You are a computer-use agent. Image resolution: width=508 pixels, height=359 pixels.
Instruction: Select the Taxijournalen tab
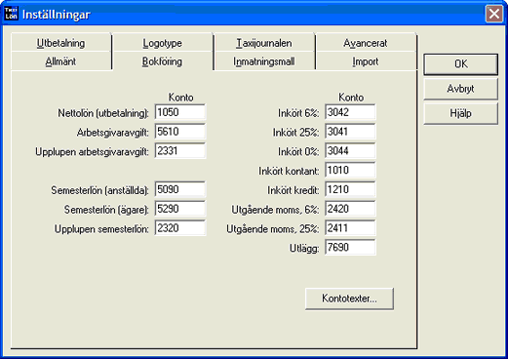pyautogui.click(x=263, y=43)
